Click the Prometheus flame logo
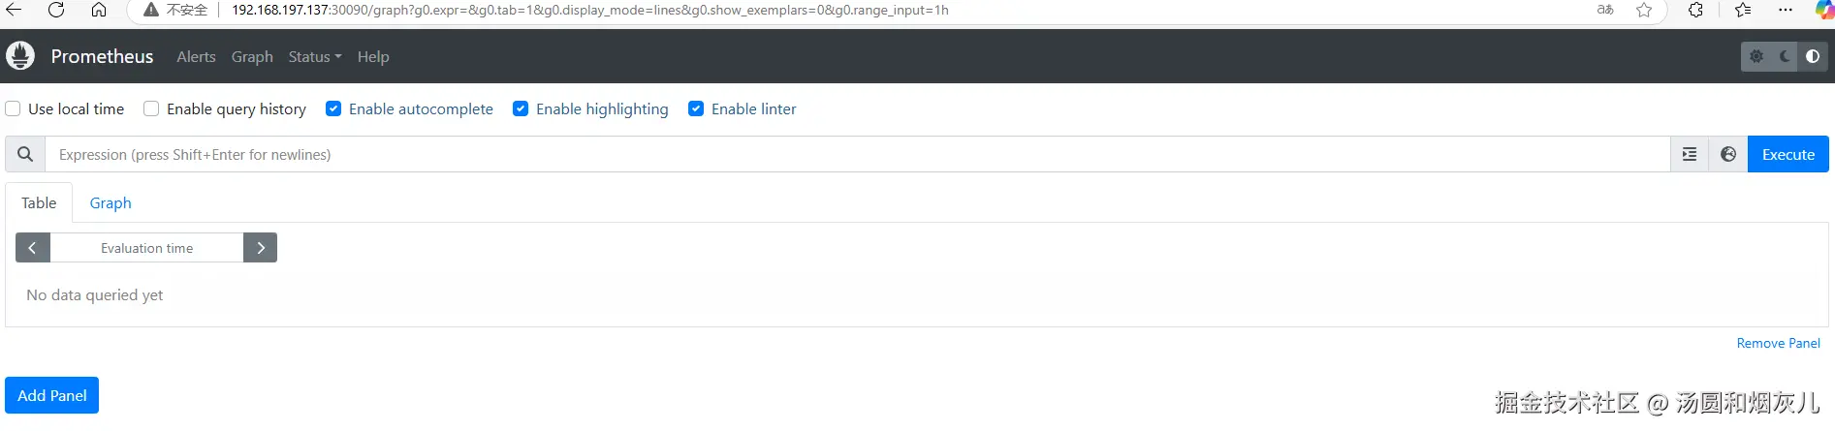1835x431 pixels. [20, 56]
